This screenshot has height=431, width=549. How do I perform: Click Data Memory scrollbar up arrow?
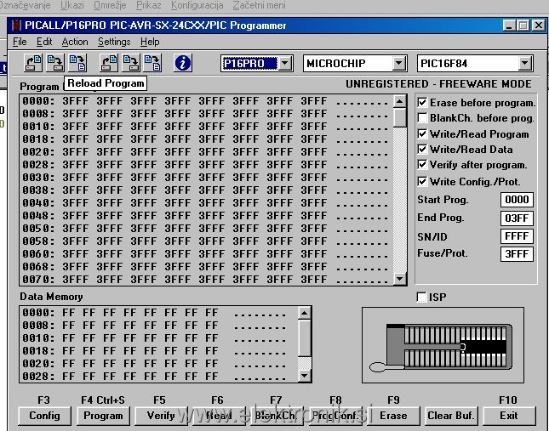tap(304, 313)
